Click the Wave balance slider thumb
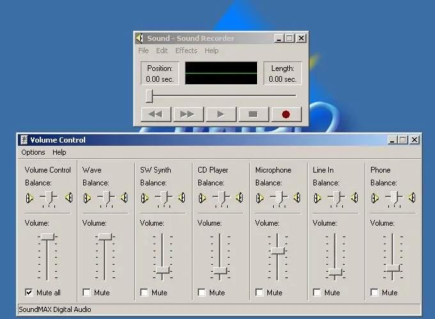435x319 pixels. point(106,198)
